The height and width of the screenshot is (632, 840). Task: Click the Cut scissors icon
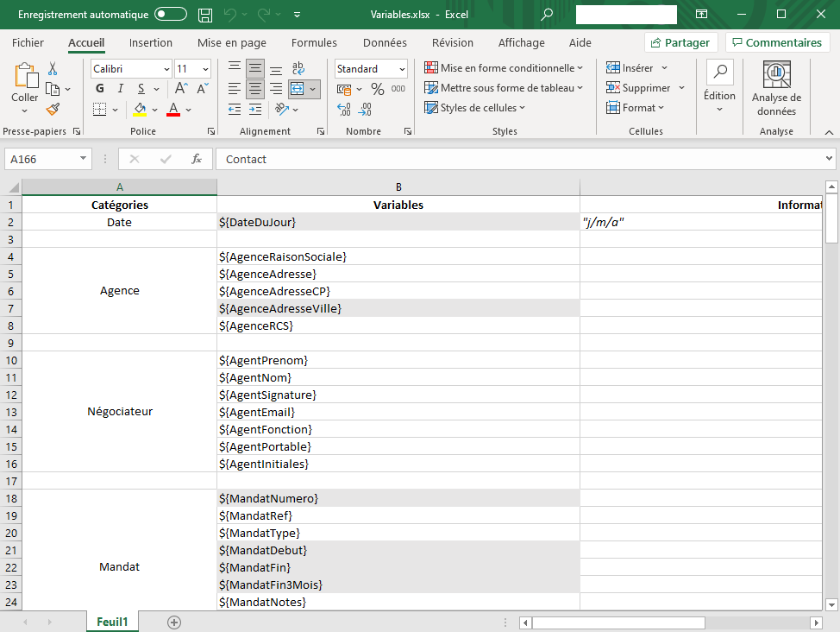(x=53, y=69)
